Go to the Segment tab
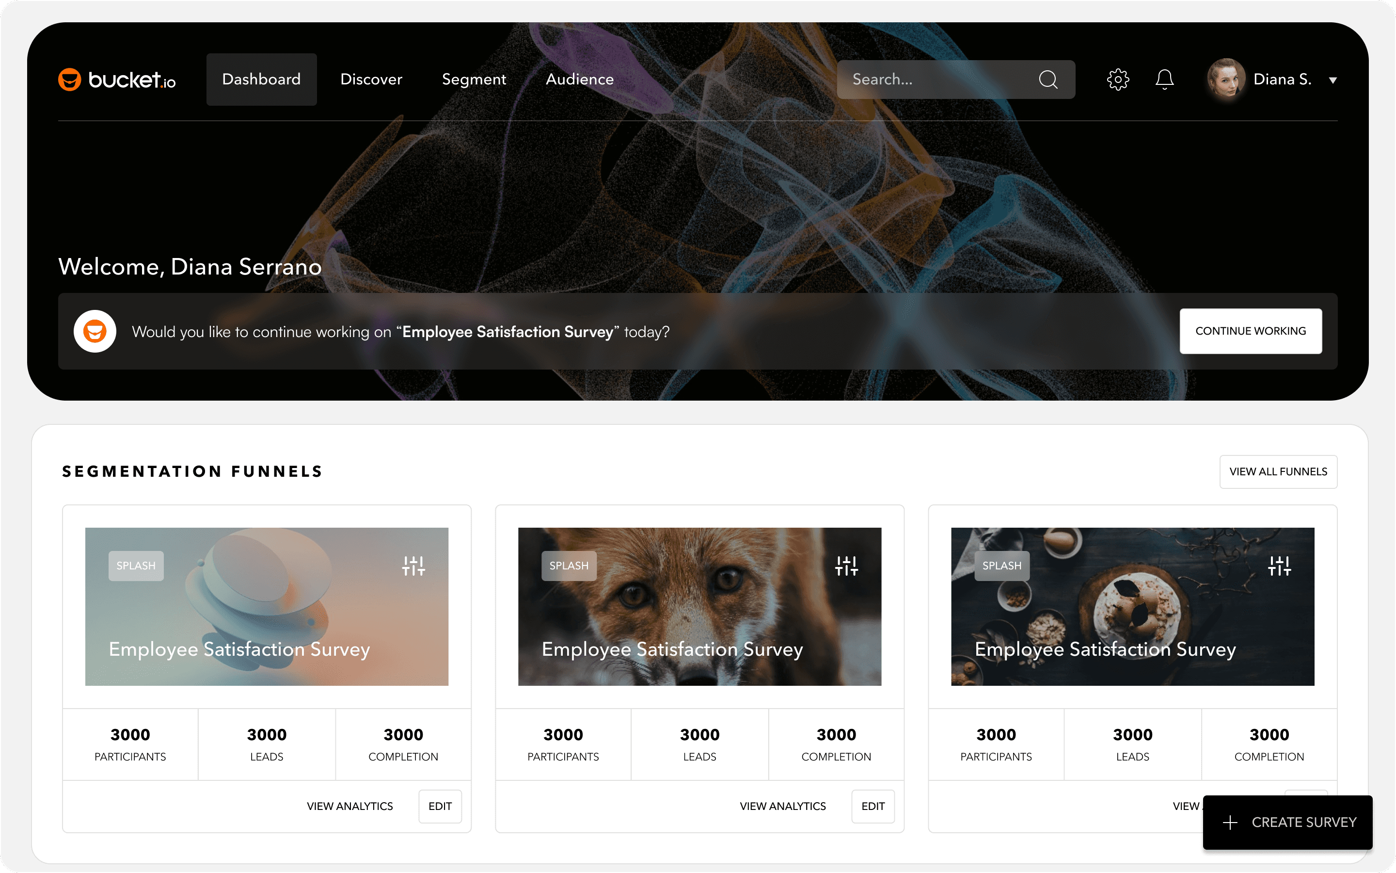 [x=474, y=79]
